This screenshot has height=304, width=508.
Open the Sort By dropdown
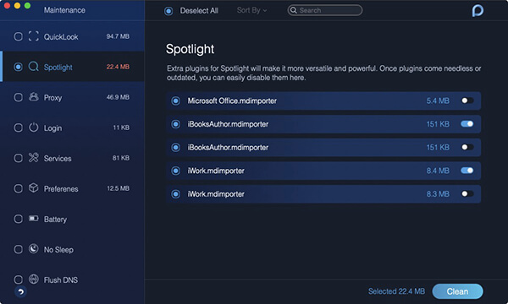coord(251,10)
